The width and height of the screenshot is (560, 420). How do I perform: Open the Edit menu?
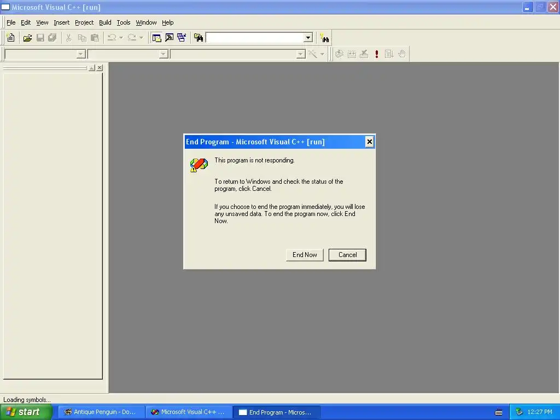(26, 22)
